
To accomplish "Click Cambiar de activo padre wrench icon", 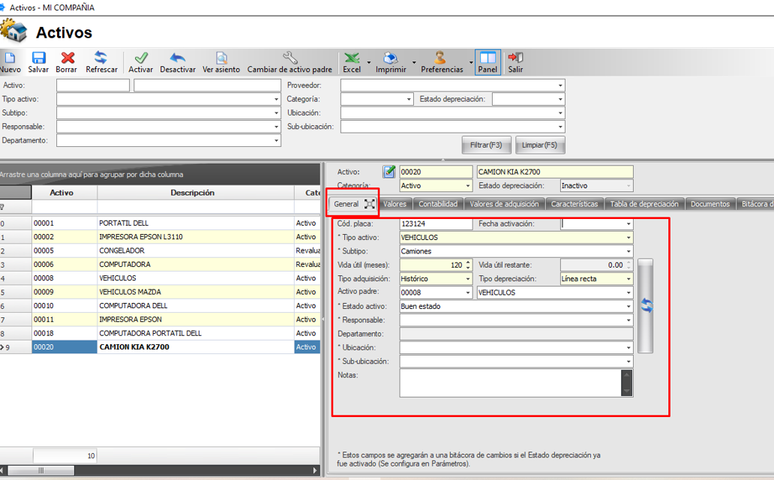I will tap(289, 58).
